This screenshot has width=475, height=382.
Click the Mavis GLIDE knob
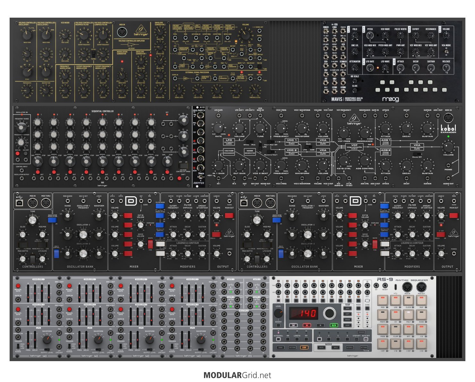[x=354, y=90]
